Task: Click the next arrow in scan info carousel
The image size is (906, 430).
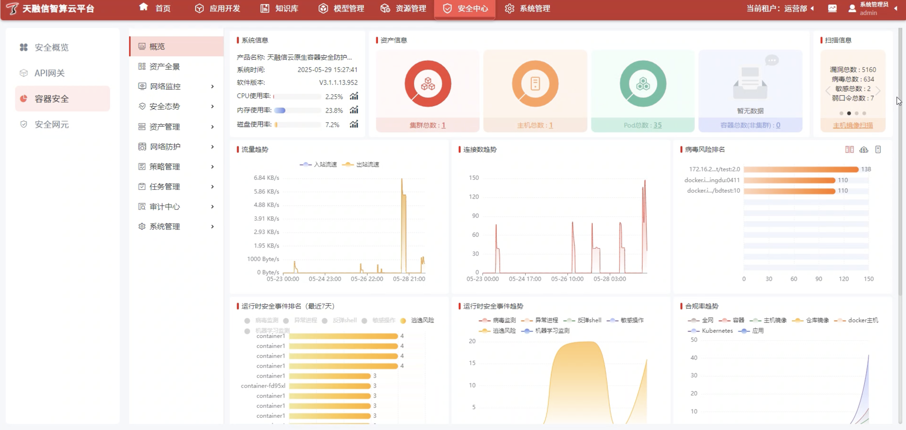Action: tap(878, 91)
